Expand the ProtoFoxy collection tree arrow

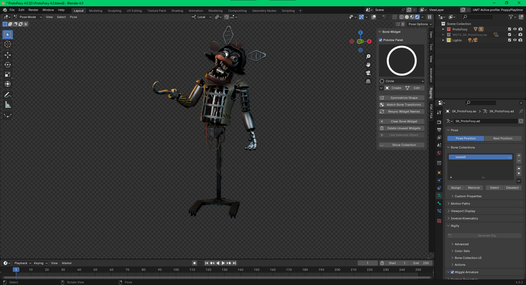point(443,29)
